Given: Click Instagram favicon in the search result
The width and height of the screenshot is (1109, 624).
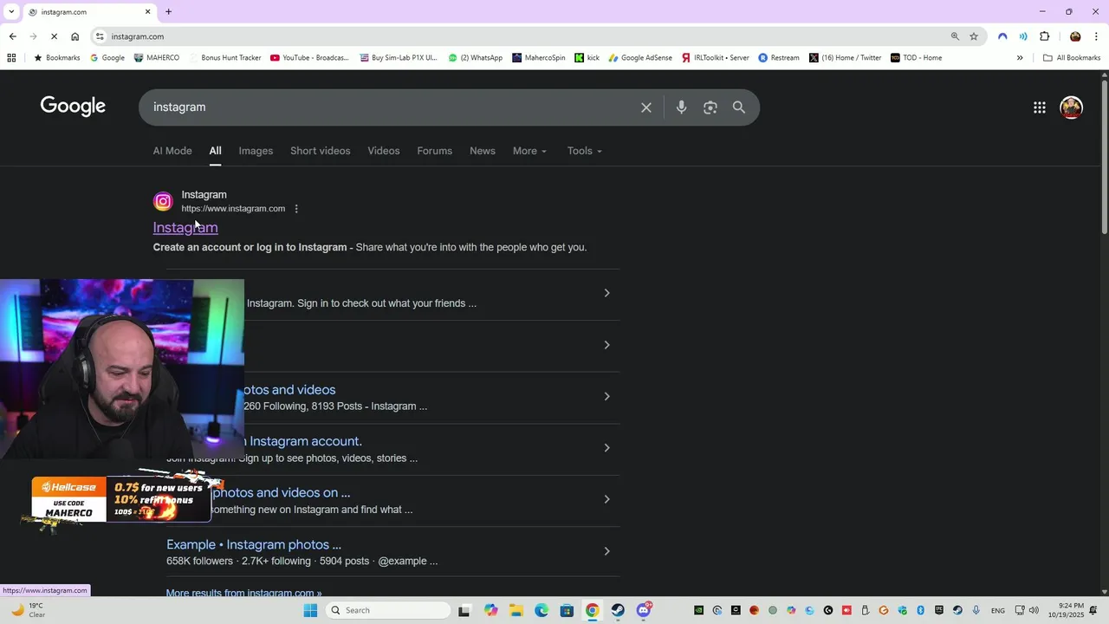Looking at the screenshot, I should coord(163,202).
